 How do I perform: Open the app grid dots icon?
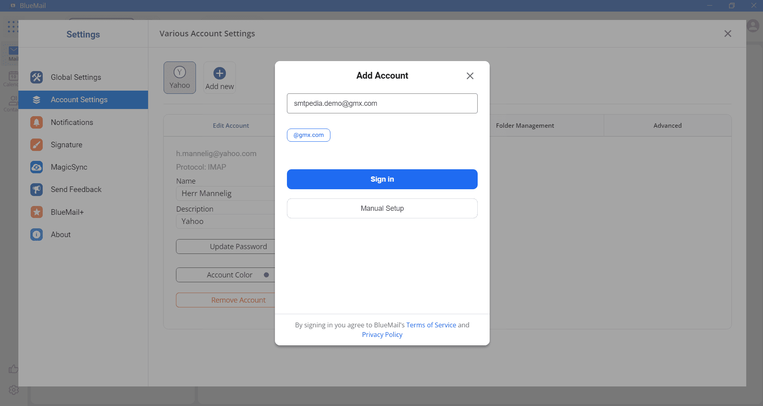(x=13, y=27)
